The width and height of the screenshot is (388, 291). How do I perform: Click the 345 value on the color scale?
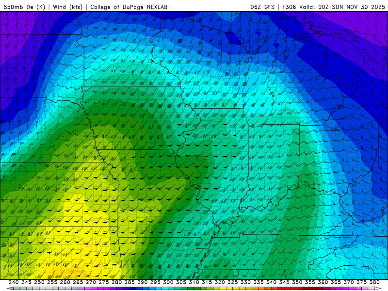click(x=284, y=282)
